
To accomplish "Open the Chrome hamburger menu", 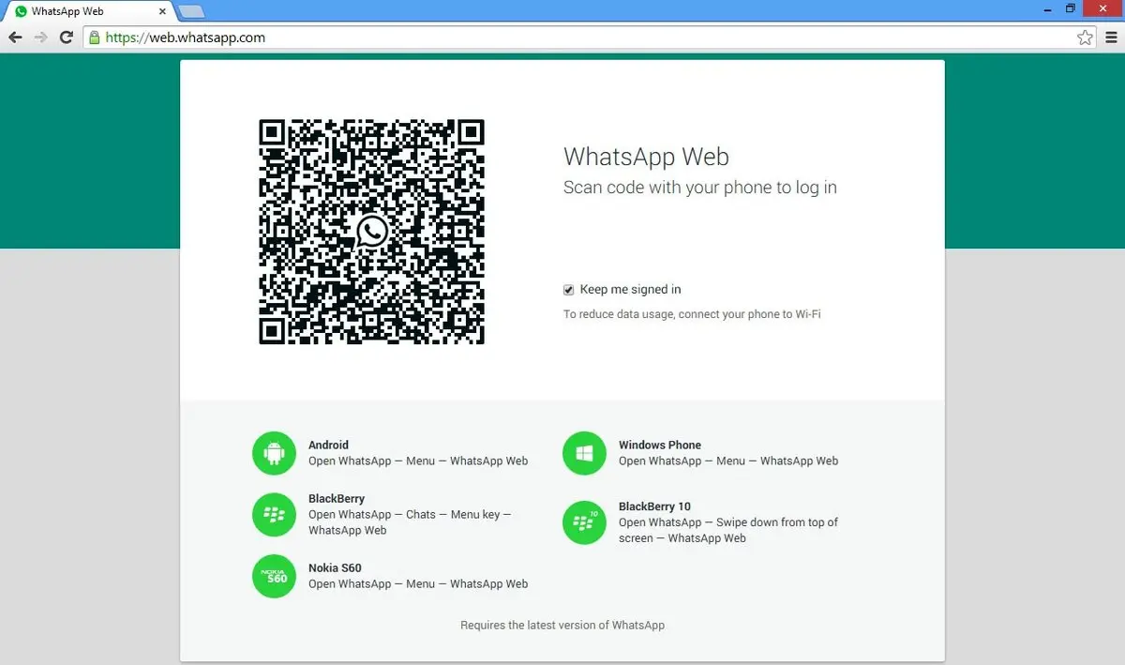I will [x=1111, y=38].
